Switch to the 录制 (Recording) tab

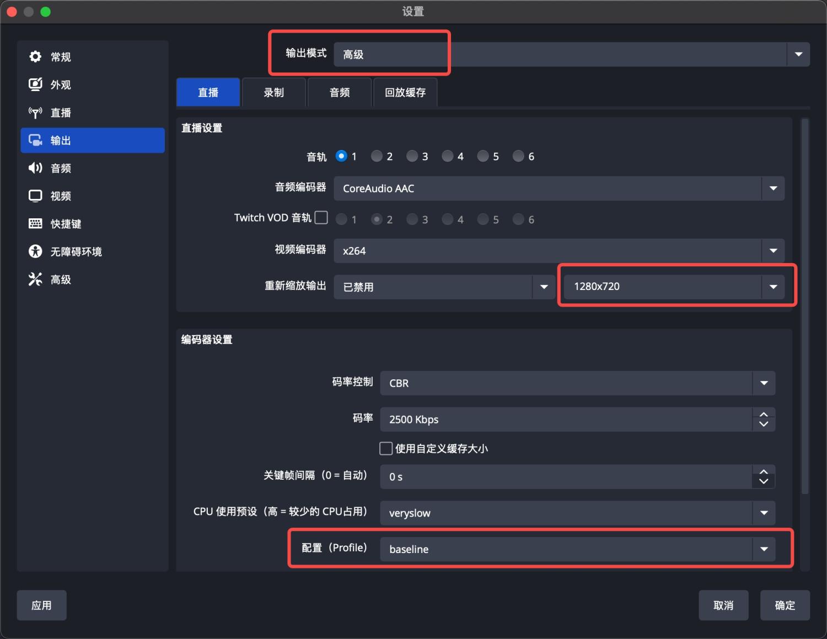(273, 92)
